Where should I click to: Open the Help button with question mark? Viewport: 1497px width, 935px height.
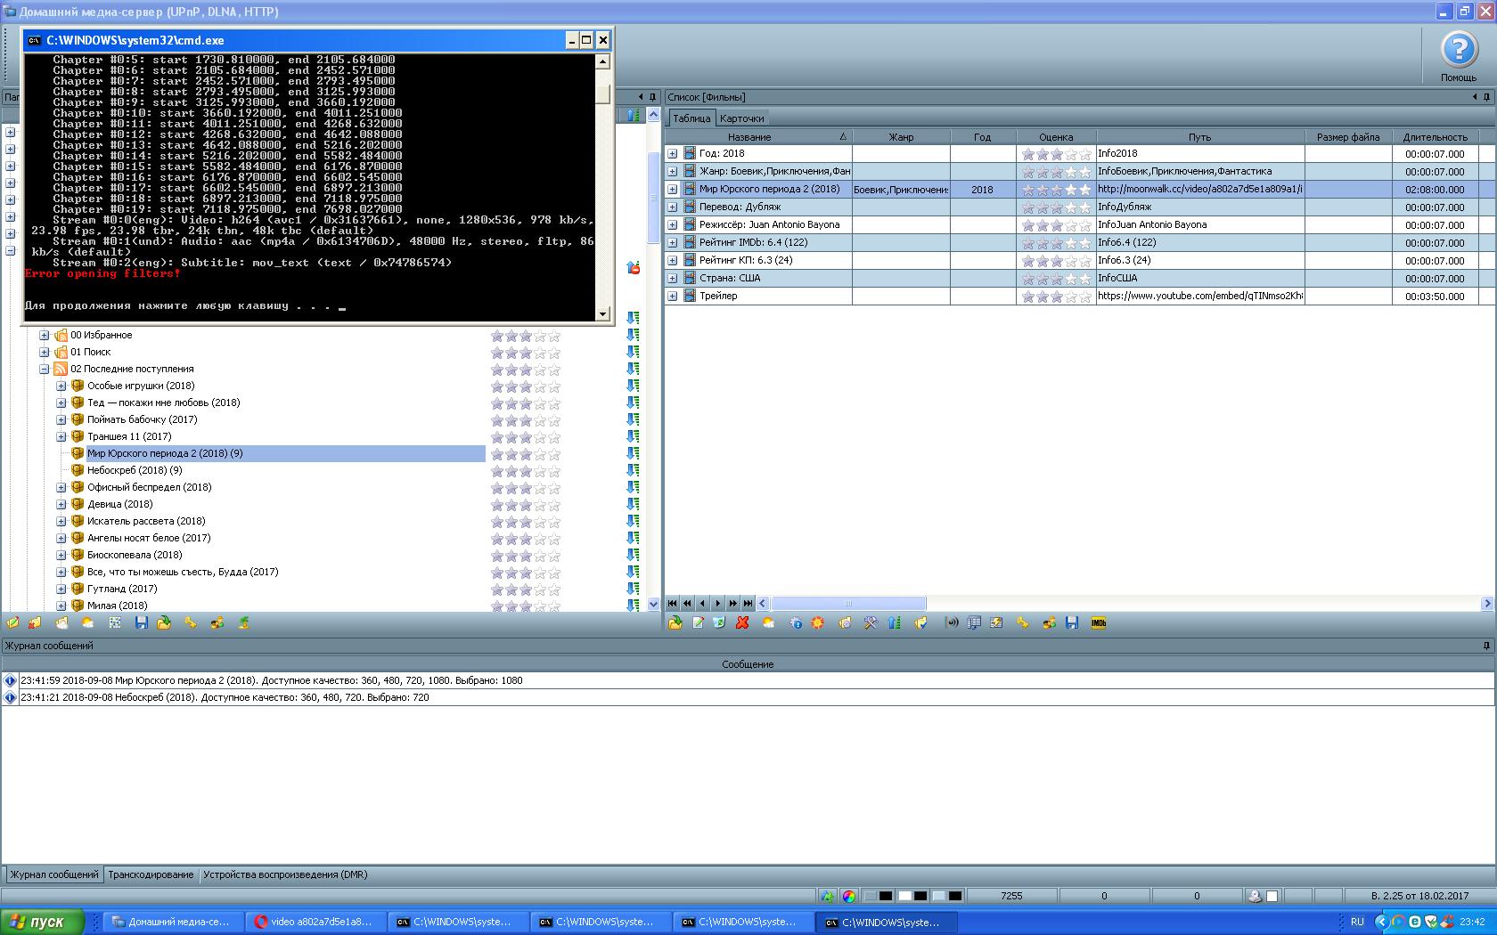(1459, 52)
